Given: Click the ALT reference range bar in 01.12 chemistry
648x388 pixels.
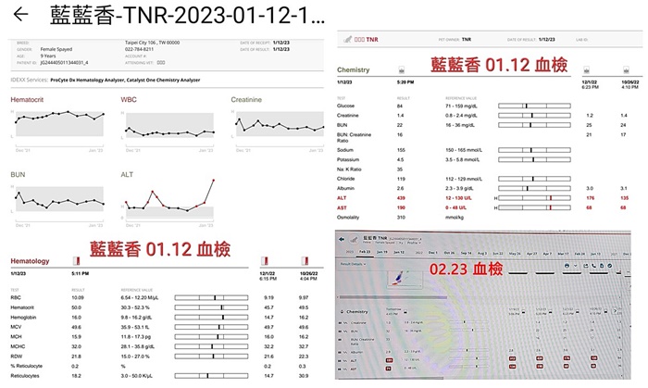Looking at the screenshot, I should click(x=534, y=198).
